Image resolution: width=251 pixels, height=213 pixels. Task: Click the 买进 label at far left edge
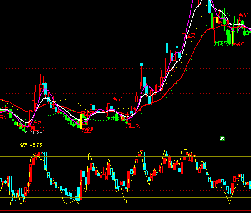pos(4,117)
